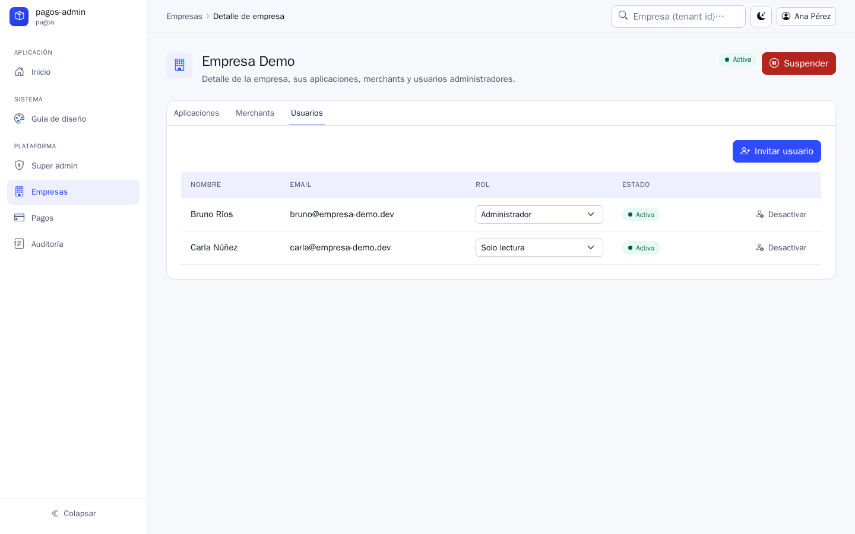Image resolution: width=855 pixels, height=534 pixels.
Task: Open Inicio from the house icon
Action: [x=20, y=72]
